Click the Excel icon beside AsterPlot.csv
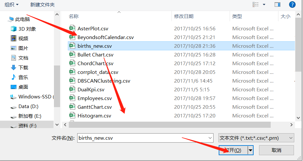The width and height of the screenshot is (303, 161). point(72,28)
